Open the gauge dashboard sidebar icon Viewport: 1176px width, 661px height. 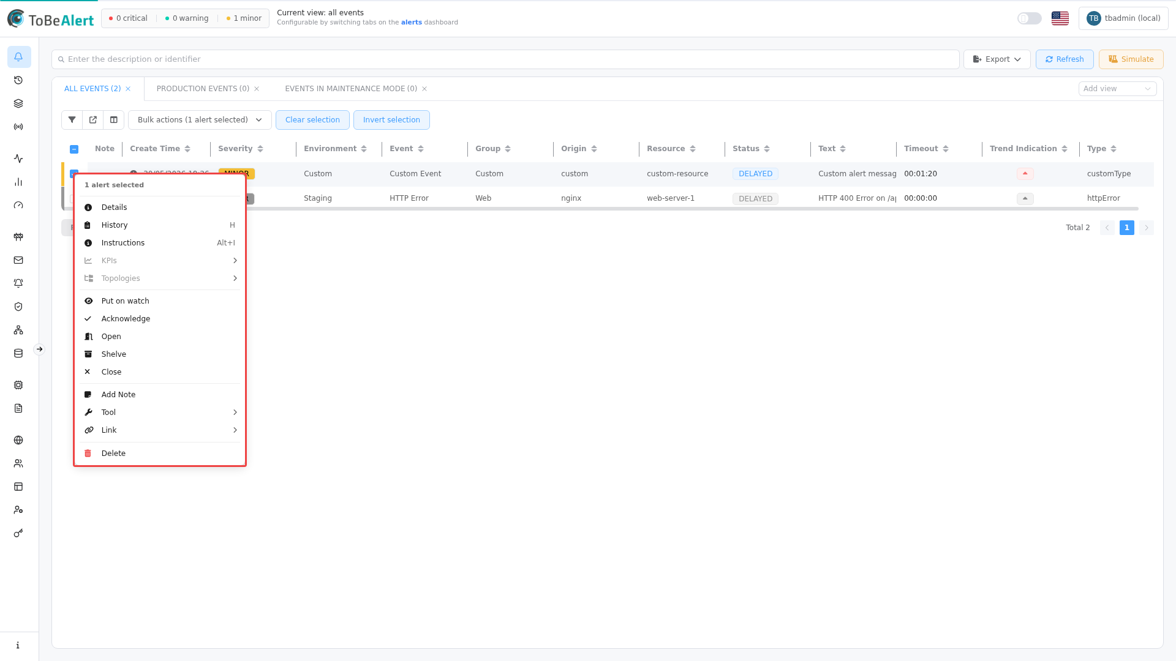pos(18,205)
